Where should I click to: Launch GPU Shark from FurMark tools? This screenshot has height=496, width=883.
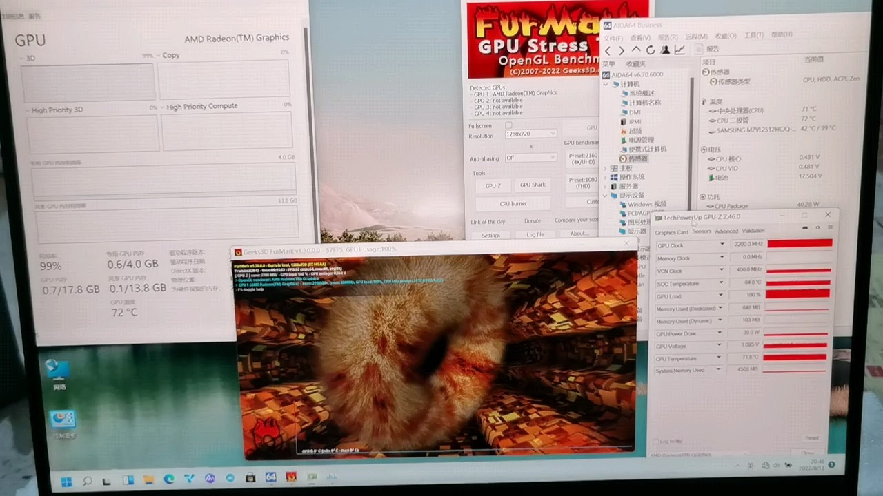point(533,185)
